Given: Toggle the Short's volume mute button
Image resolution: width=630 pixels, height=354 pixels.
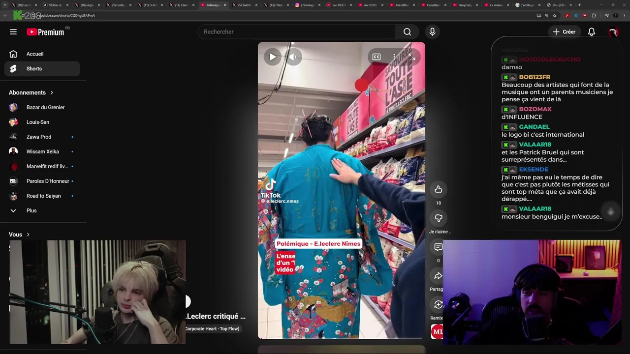Looking at the screenshot, I should pos(292,57).
